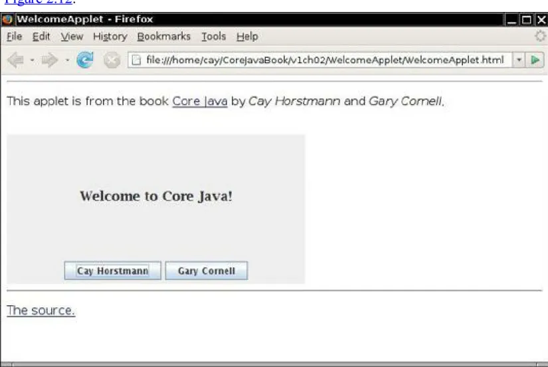Open the Back history dropdown arrow

pyautogui.click(x=32, y=60)
